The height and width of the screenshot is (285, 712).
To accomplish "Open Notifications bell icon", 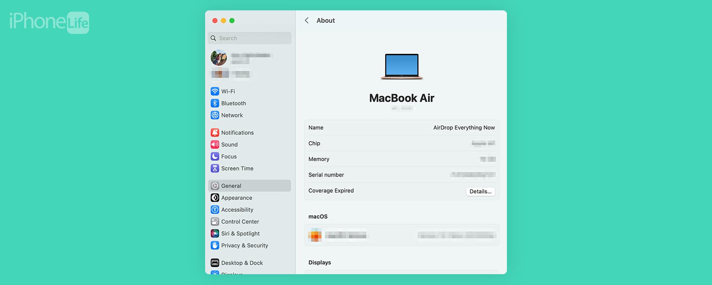I will [215, 133].
